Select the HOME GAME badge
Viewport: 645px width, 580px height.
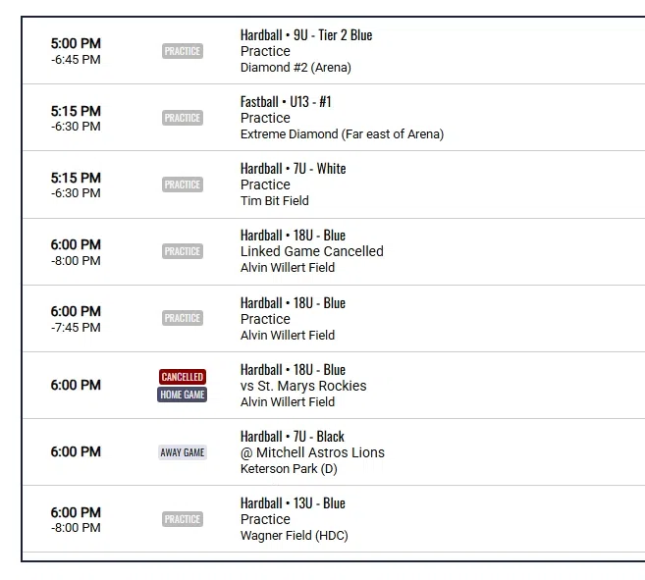coord(183,395)
